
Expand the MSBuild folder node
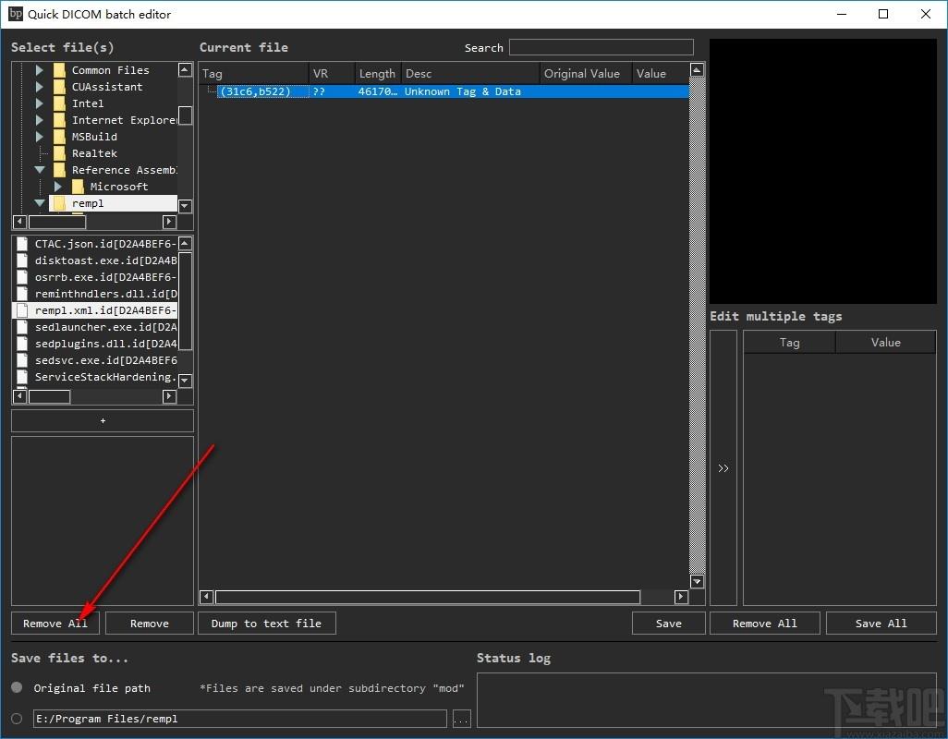pyautogui.click(x=40, y=137)
